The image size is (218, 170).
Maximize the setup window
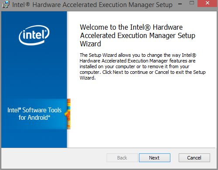(192, 3)
